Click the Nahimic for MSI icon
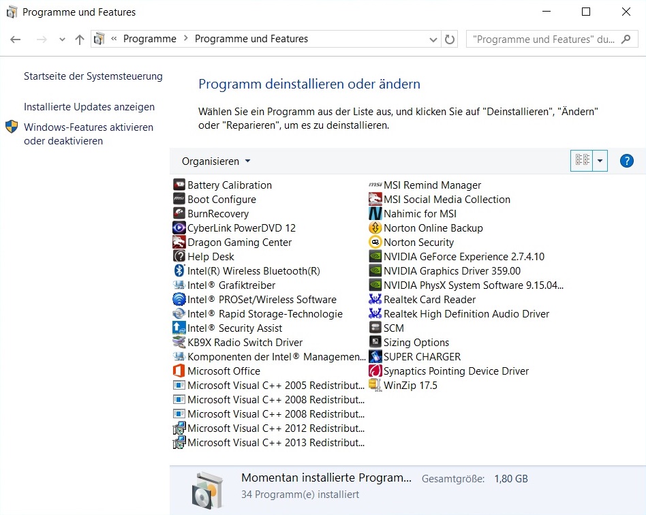The width and height of the screenshot is (646, 515). pyautogui.click(x=375, y=213)
